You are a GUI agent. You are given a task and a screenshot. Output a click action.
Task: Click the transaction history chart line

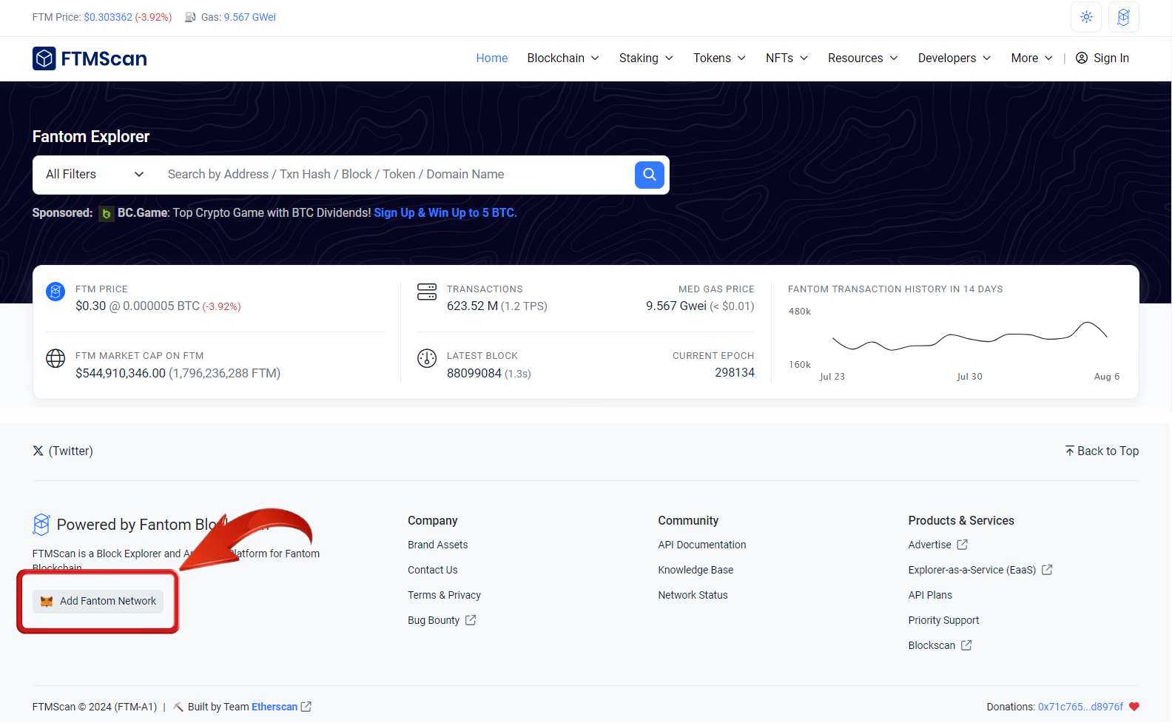pos(969,337)
